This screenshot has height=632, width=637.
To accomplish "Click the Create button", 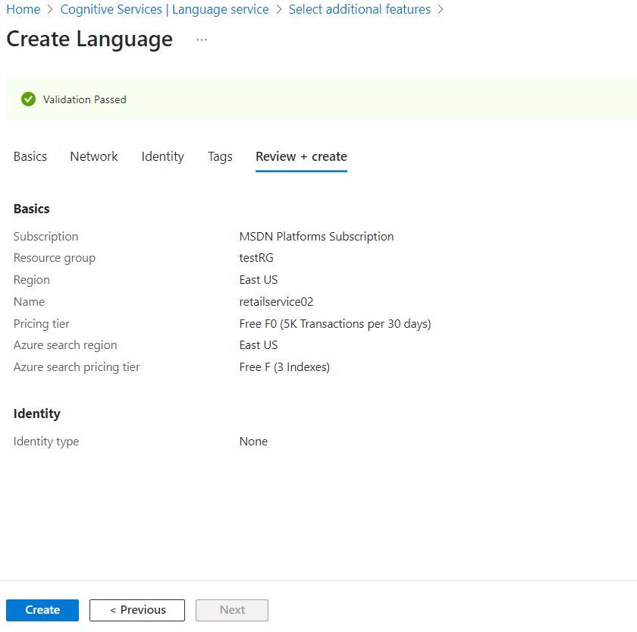I will point(42,609).
